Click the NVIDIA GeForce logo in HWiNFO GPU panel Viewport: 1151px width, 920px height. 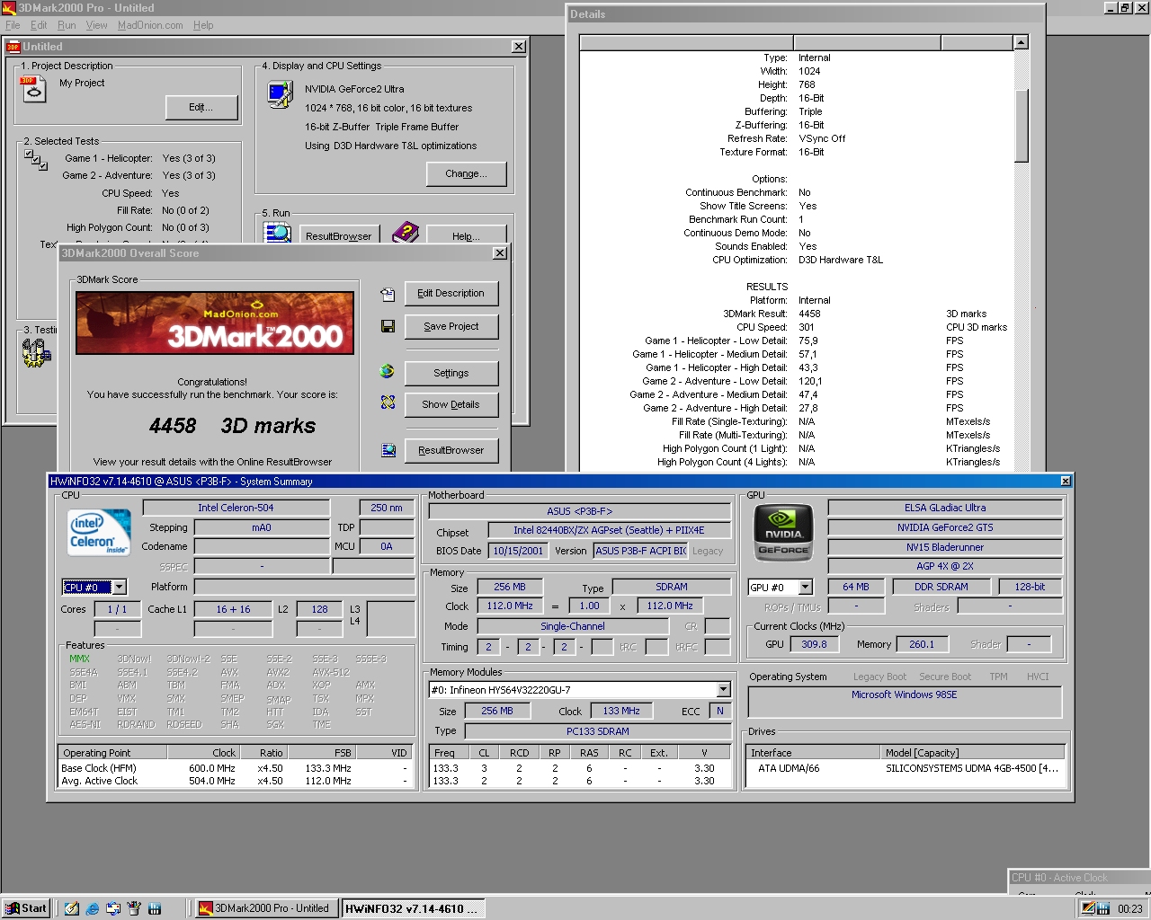(x=781, y=532)
